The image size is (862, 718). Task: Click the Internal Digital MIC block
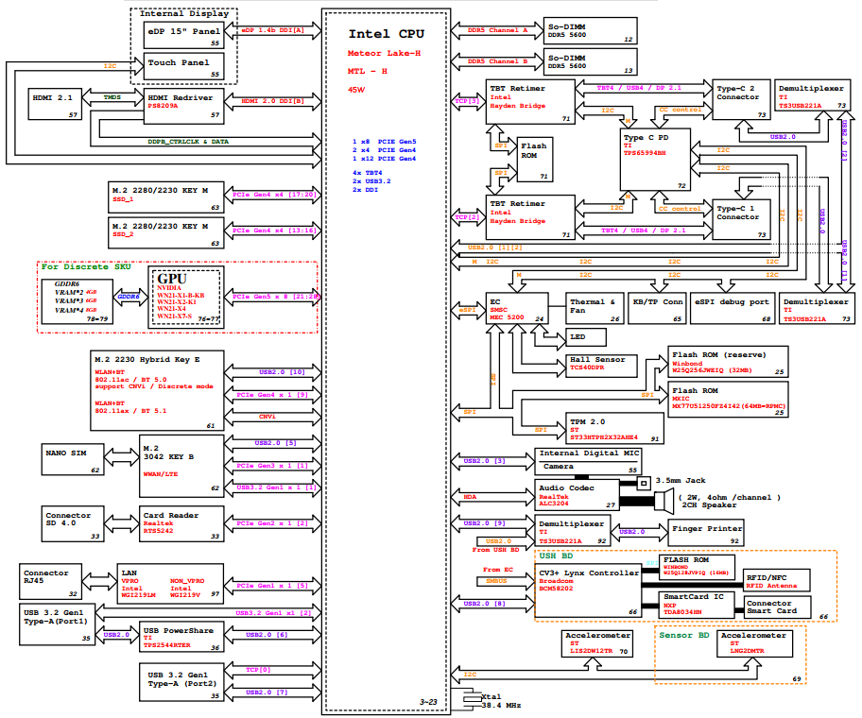[589, 453]
